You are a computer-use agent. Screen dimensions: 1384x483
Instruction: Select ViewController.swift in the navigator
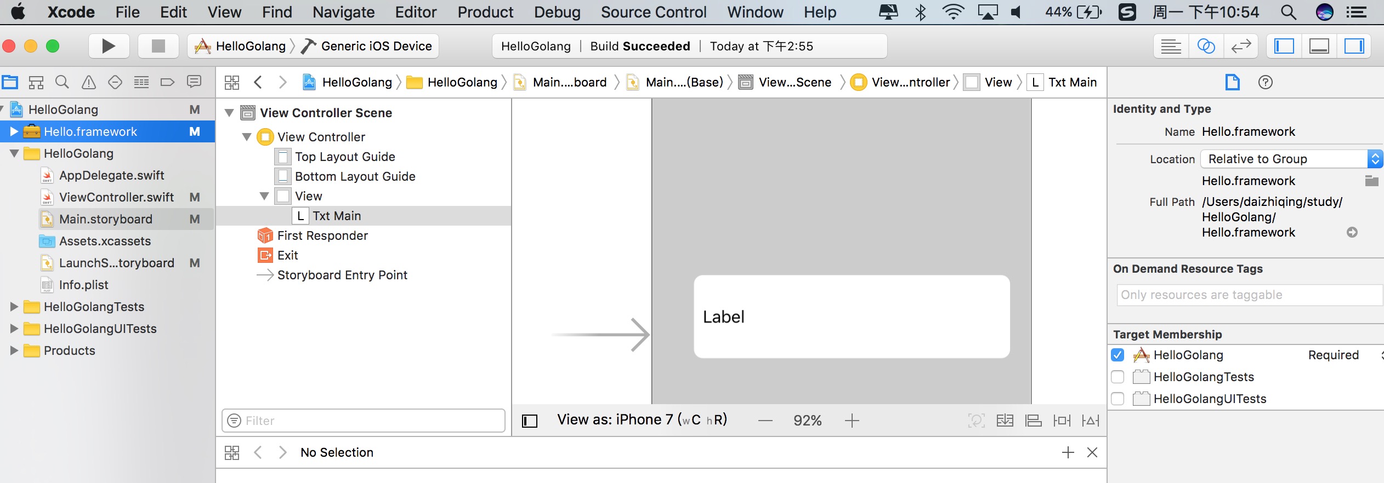pyautogui.click(x=116, y=197)
